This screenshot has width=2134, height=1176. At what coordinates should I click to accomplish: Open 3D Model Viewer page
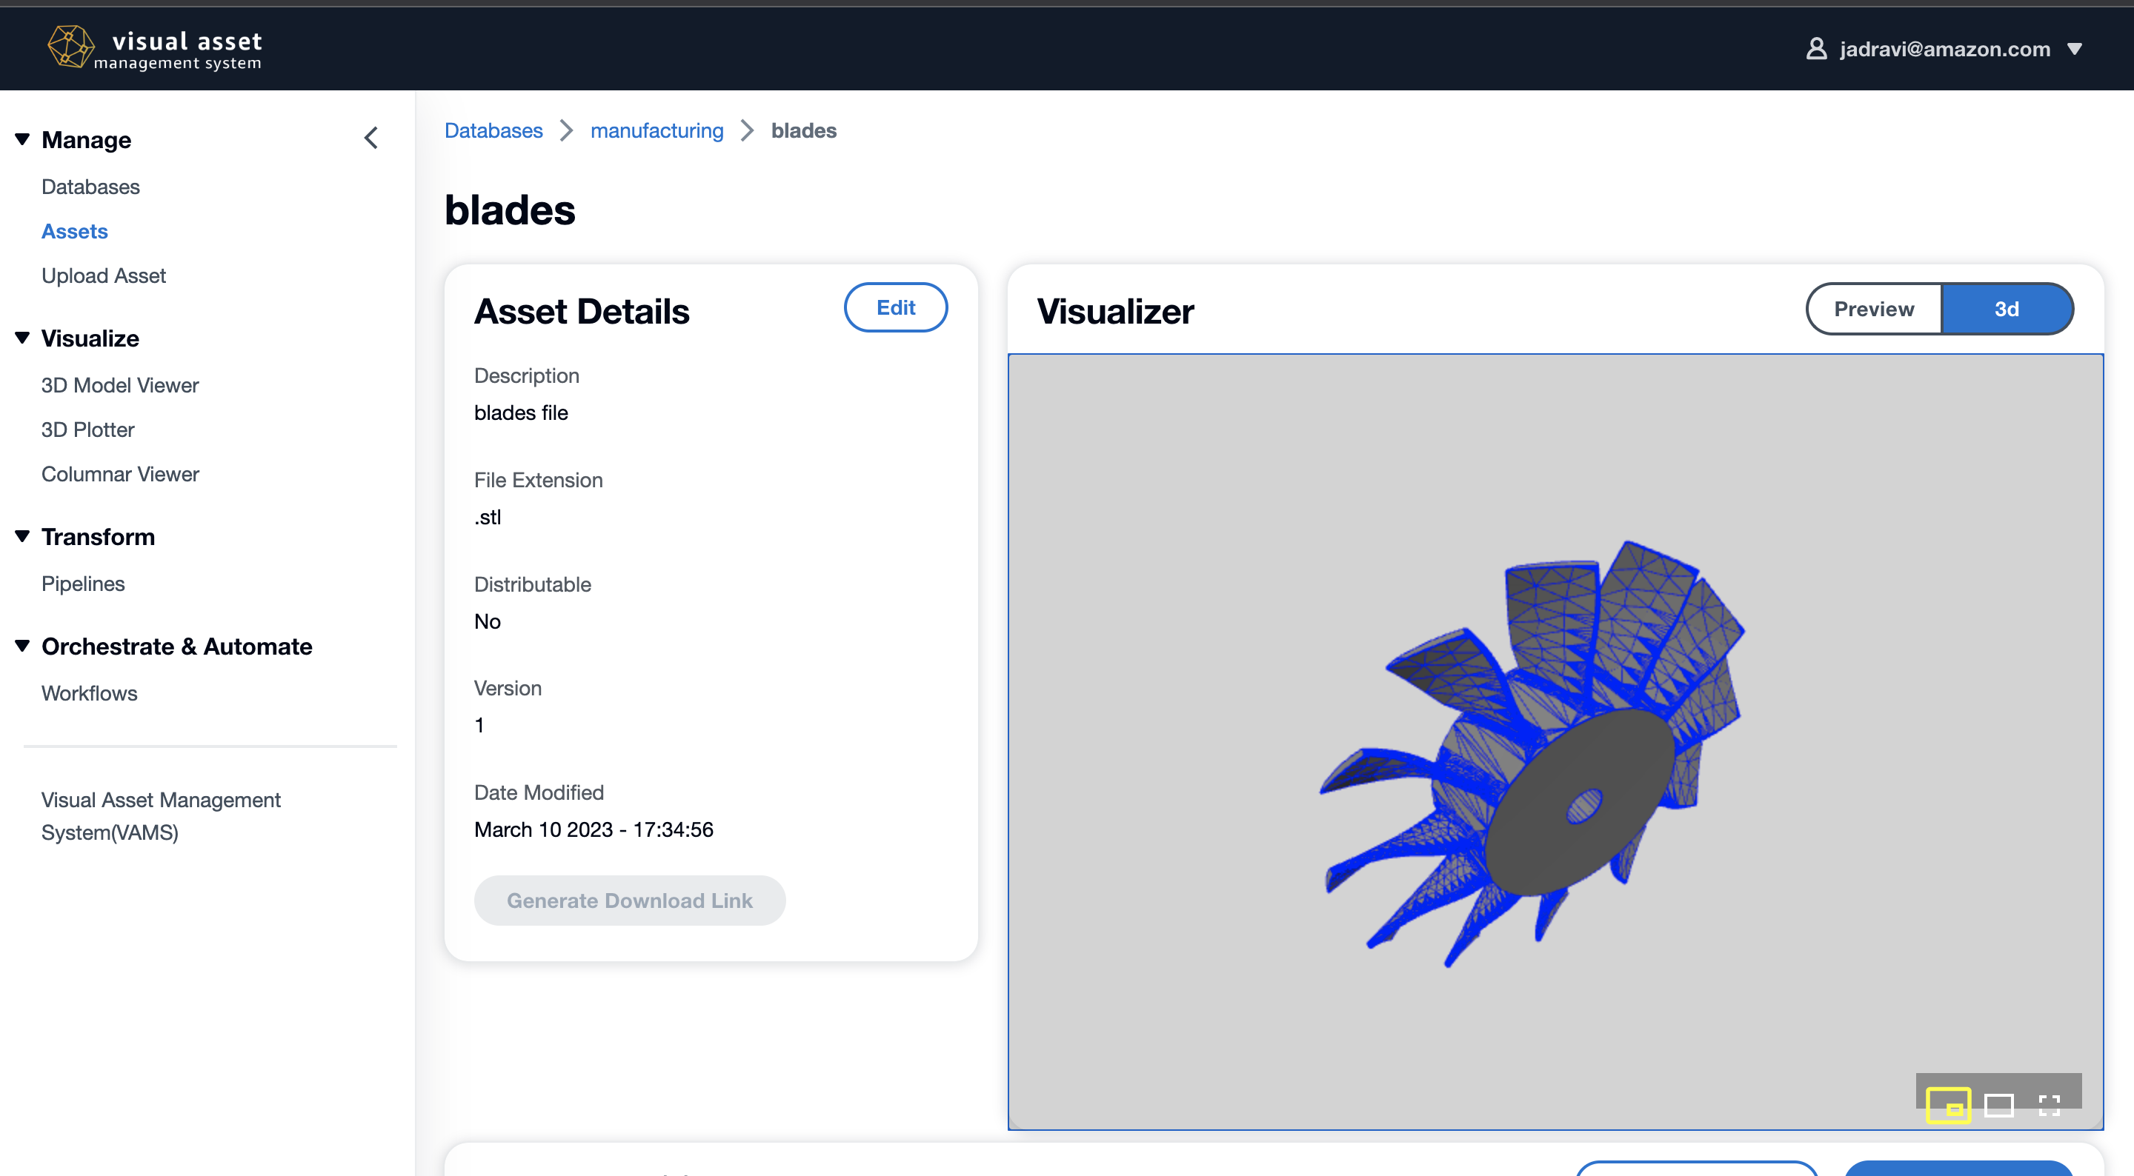click(x=120, y=385)
